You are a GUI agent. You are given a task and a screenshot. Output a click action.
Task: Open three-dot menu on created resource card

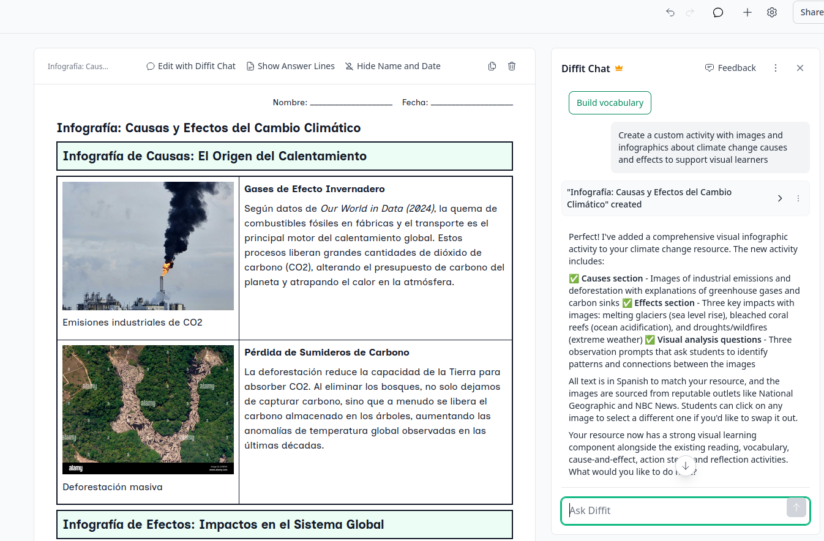click(x=798, y=198)
